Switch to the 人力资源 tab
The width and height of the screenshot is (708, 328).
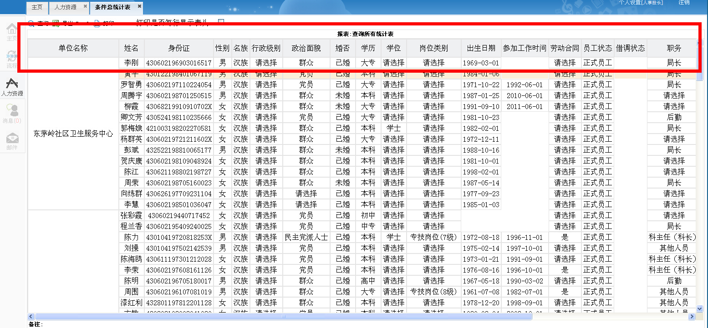69,7
